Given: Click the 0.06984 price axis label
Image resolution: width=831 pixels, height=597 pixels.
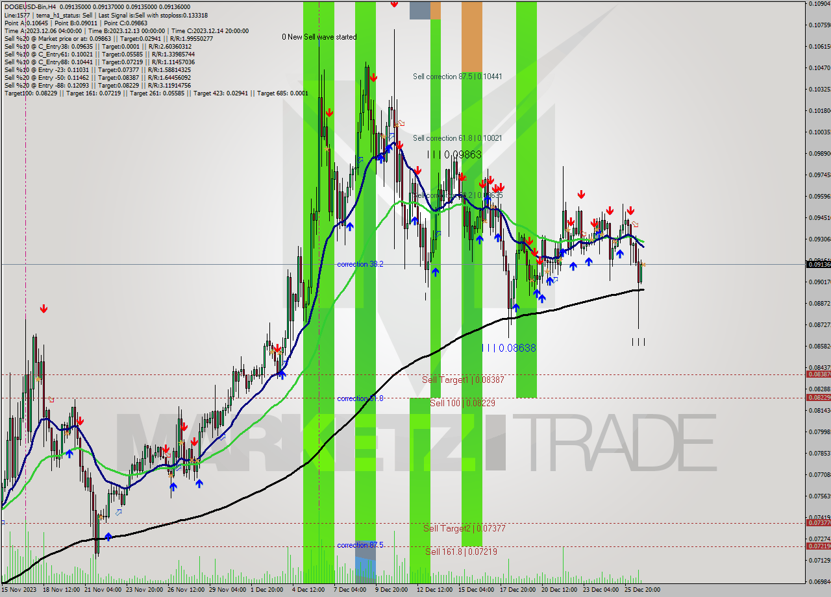Looking at the screenshot, I should [x=820, y=581].
